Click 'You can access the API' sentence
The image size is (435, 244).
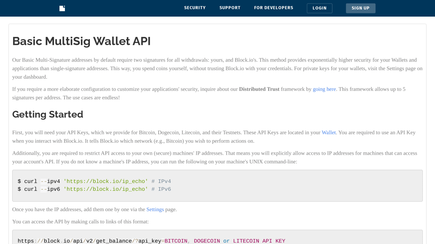click(x=80, y=221)
